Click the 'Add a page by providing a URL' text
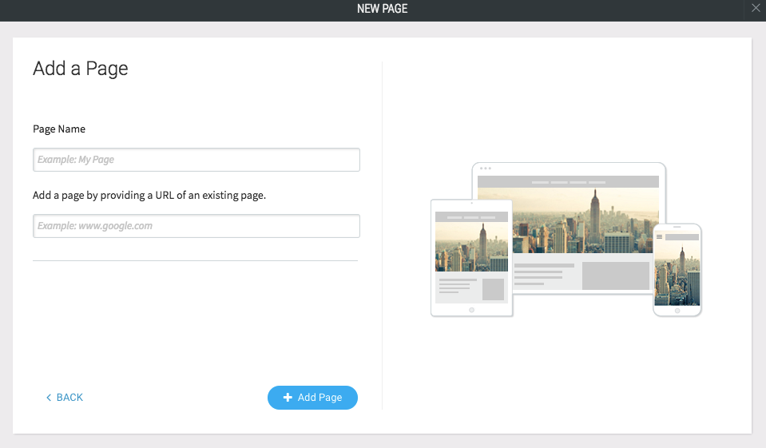Viewport: 766px width, 448px height. click(x=149, y=196)
